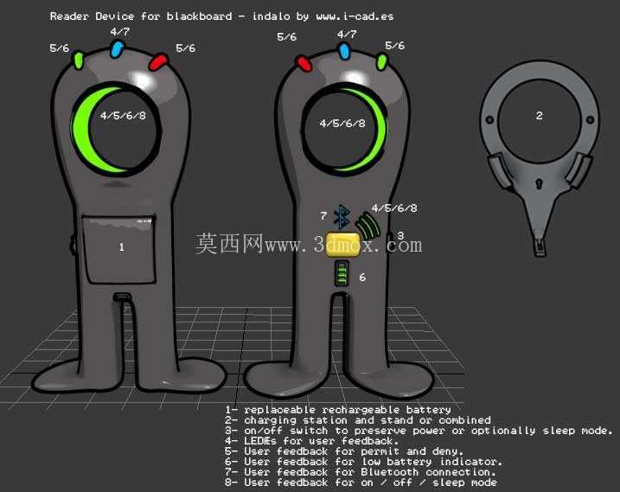Viewport: 620px width, 492px height.
Task: Click the red LED on the right device
Action: click(x=304, y=63)
